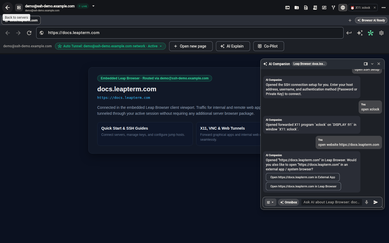This screenshot has width=389, height=243.
Task: Click the Open new page button
Action: [x=191, y=46]
